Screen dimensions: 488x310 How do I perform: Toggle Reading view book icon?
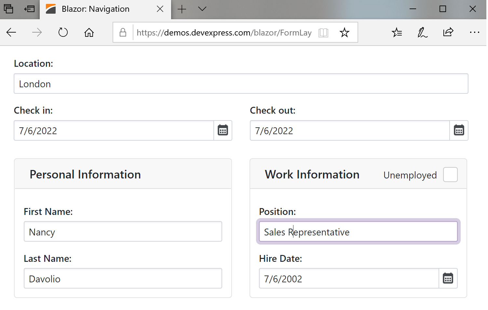[323, 33]
